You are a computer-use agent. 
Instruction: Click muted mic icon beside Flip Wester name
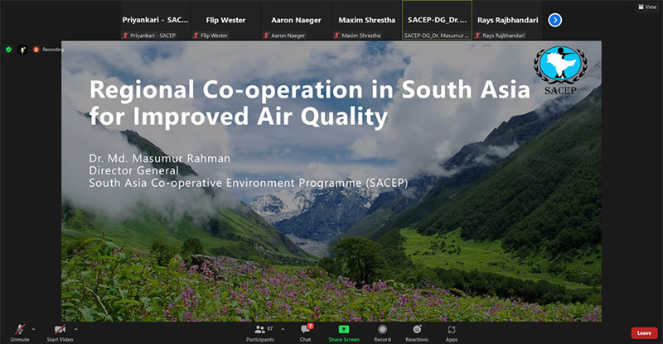(x=196, y=36)
